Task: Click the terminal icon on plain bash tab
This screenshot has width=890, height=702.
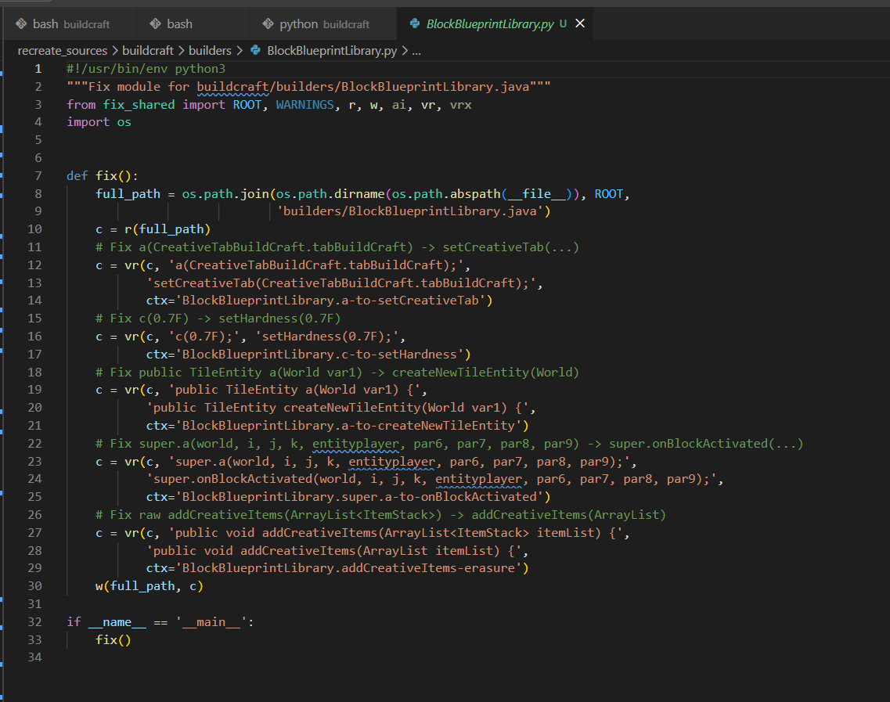Action: 155,23
